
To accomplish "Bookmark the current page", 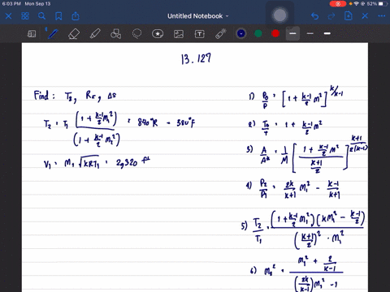I will (58, 16).
